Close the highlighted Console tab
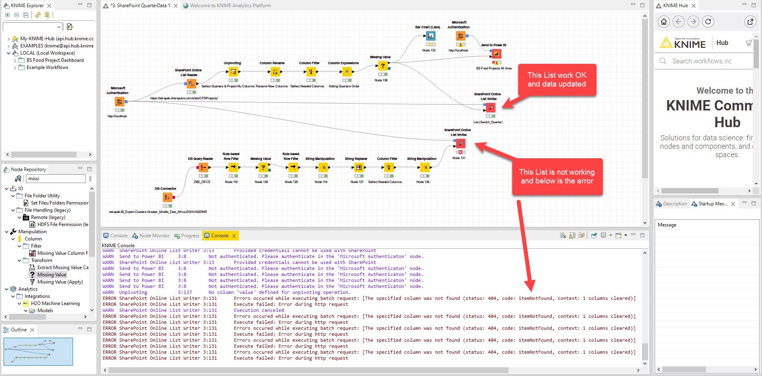This screenshot has height=376, width=762. tap(234, 236)
